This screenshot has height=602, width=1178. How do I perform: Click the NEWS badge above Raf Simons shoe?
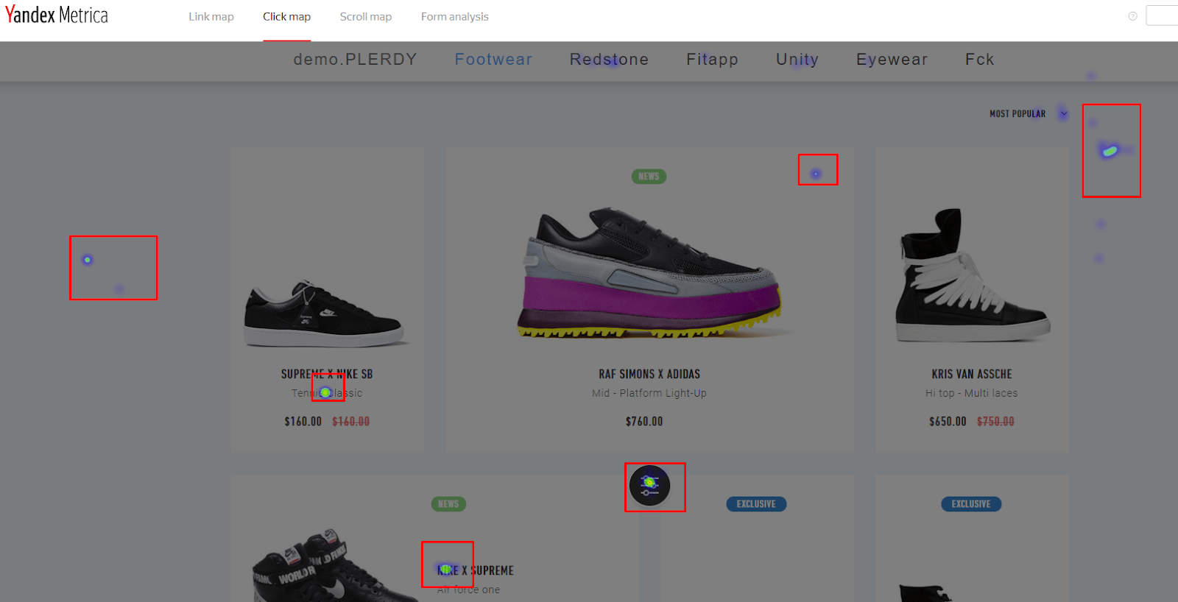click(649, 176)
